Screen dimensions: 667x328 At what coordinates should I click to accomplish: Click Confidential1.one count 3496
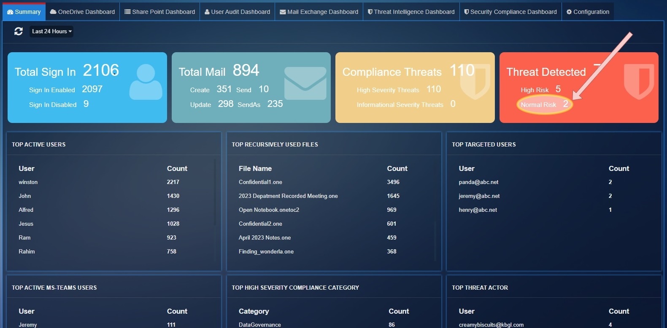pos(393,182)
